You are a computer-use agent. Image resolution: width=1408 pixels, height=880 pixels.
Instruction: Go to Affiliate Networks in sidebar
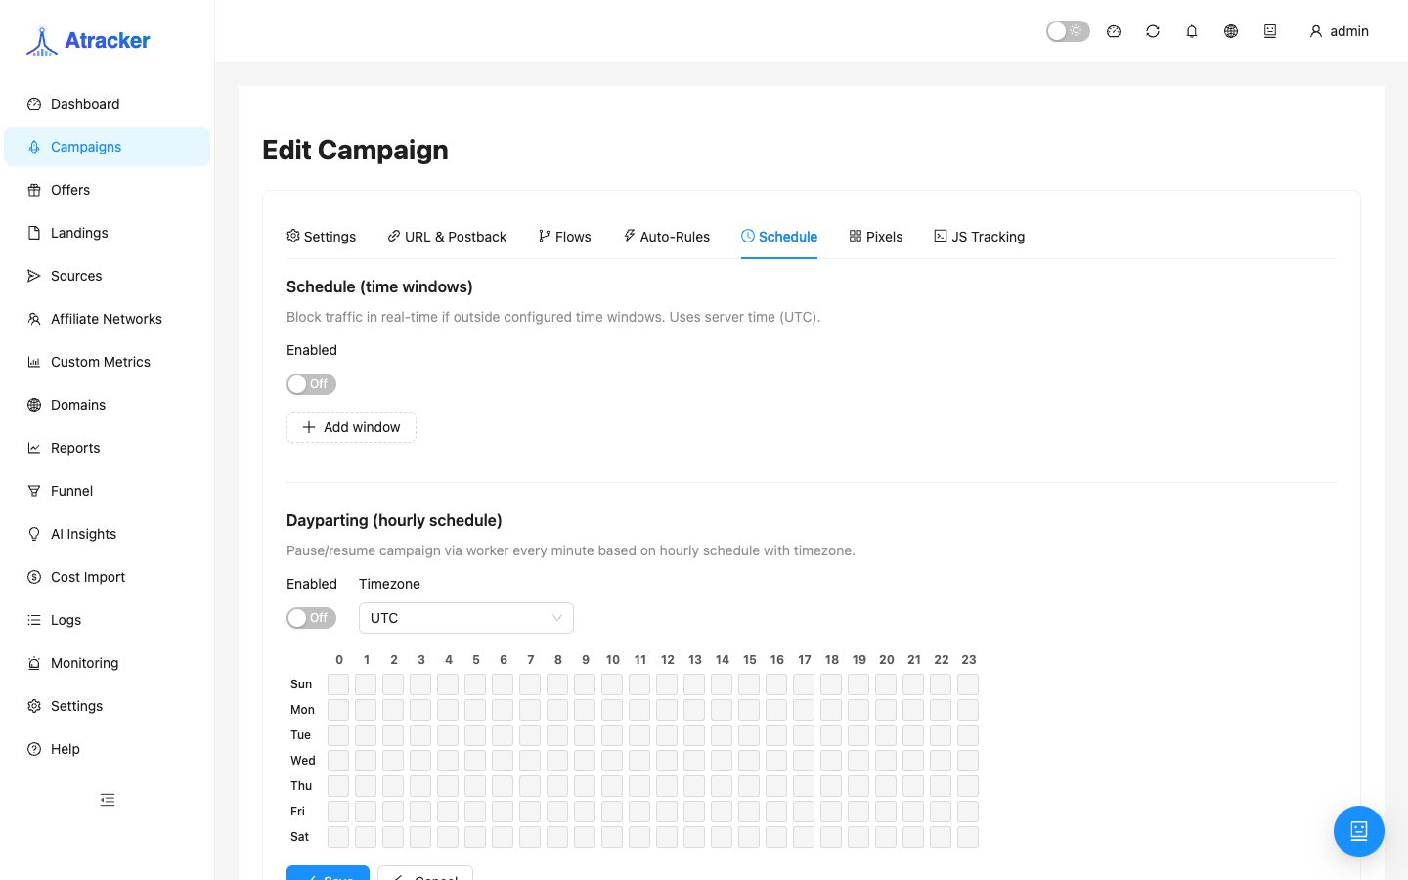pyautogui.click(x=108, y=319)
